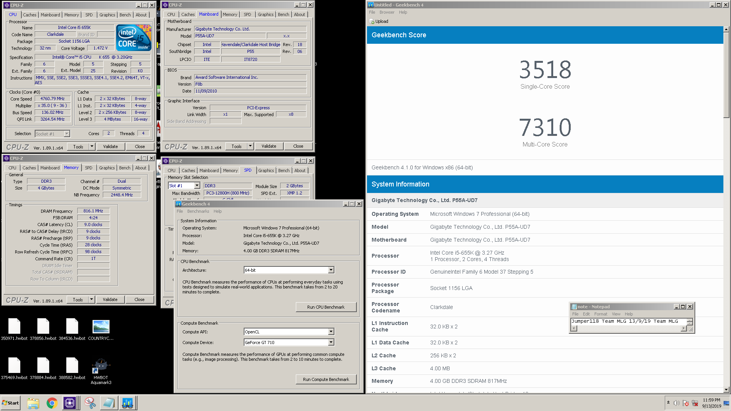Select the 384536.hwbot desktop file

[x=72, y=329]
